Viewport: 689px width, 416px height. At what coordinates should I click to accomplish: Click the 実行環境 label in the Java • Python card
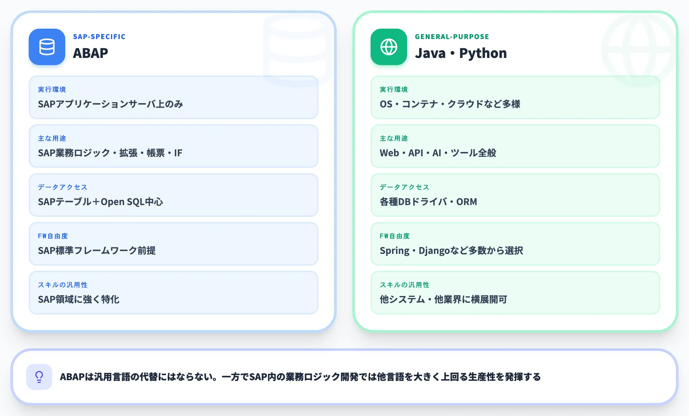click(394, 90)
